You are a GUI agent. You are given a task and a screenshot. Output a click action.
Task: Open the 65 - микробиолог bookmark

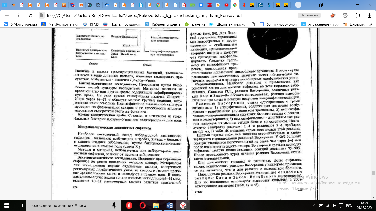click(x=278, y=24)
